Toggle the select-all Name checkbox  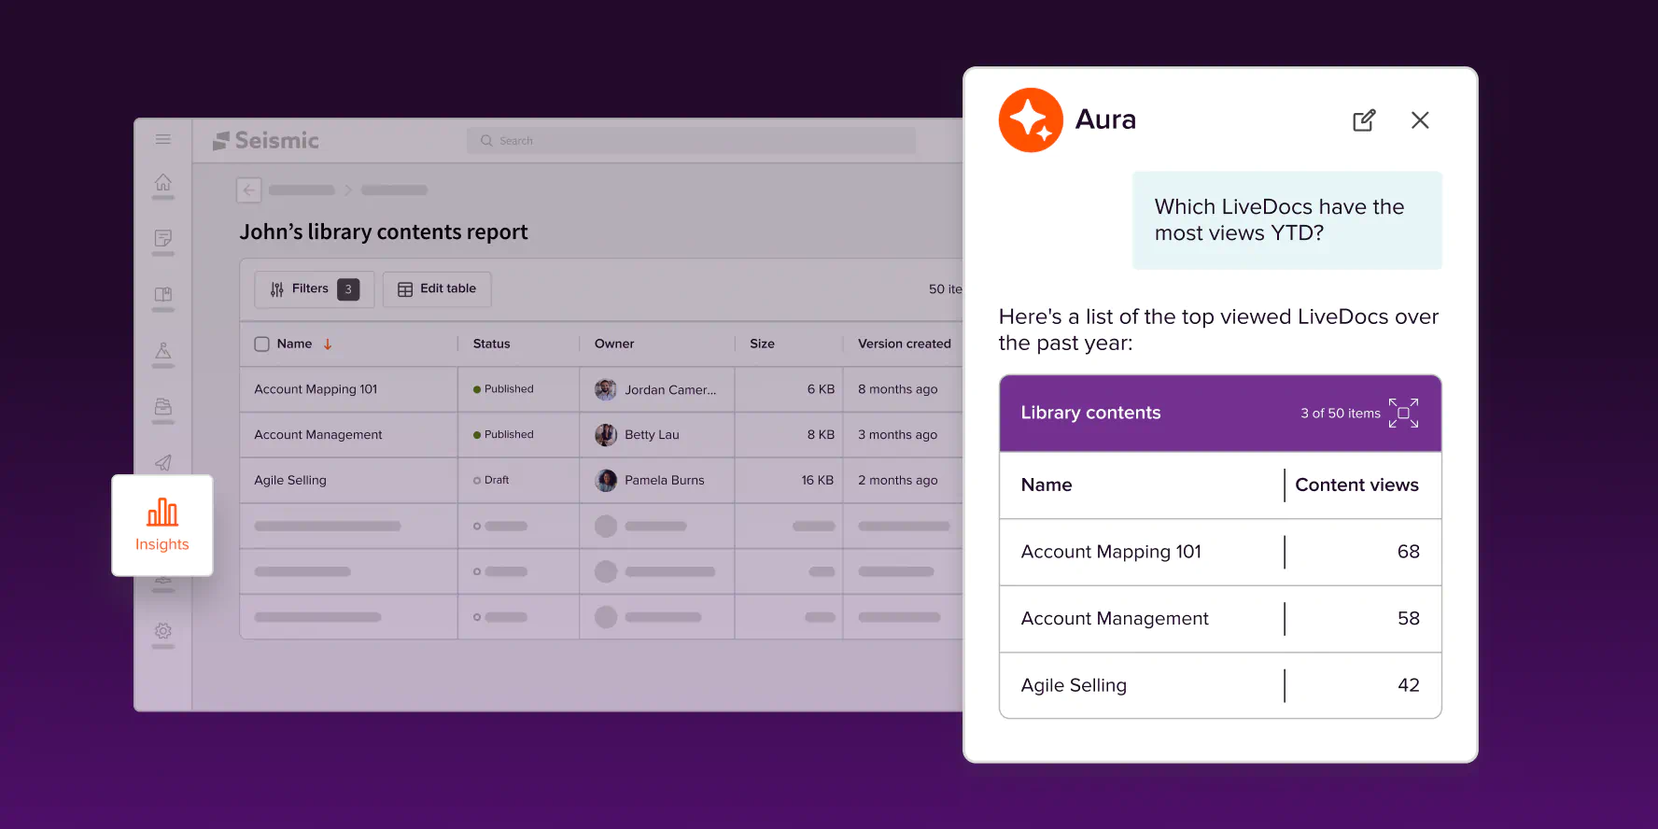point(261,344)
